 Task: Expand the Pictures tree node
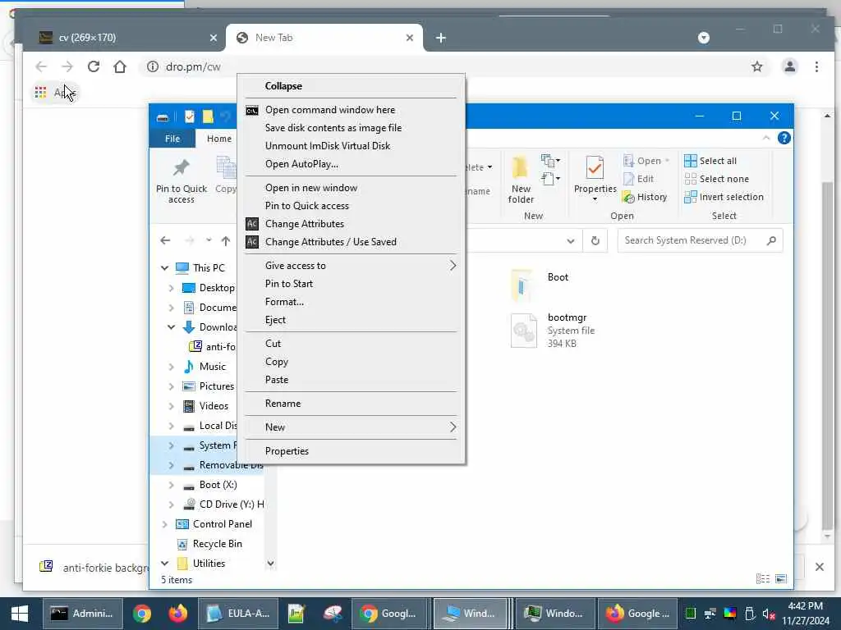click(x=171, y=386)
